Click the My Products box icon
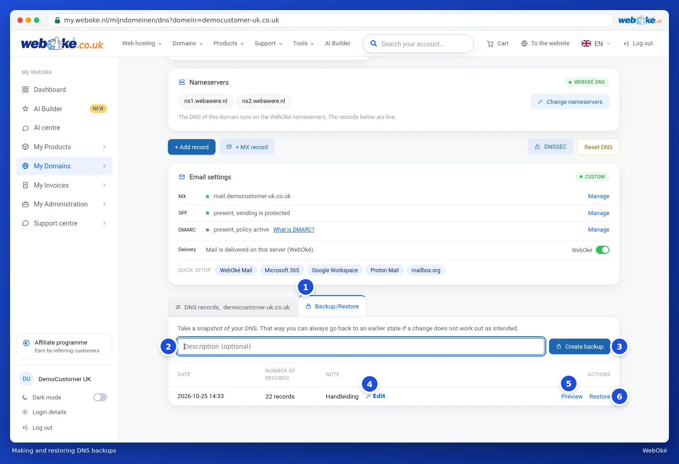The height and width of the screenshot is (464, 679). [x=26, y=147]
